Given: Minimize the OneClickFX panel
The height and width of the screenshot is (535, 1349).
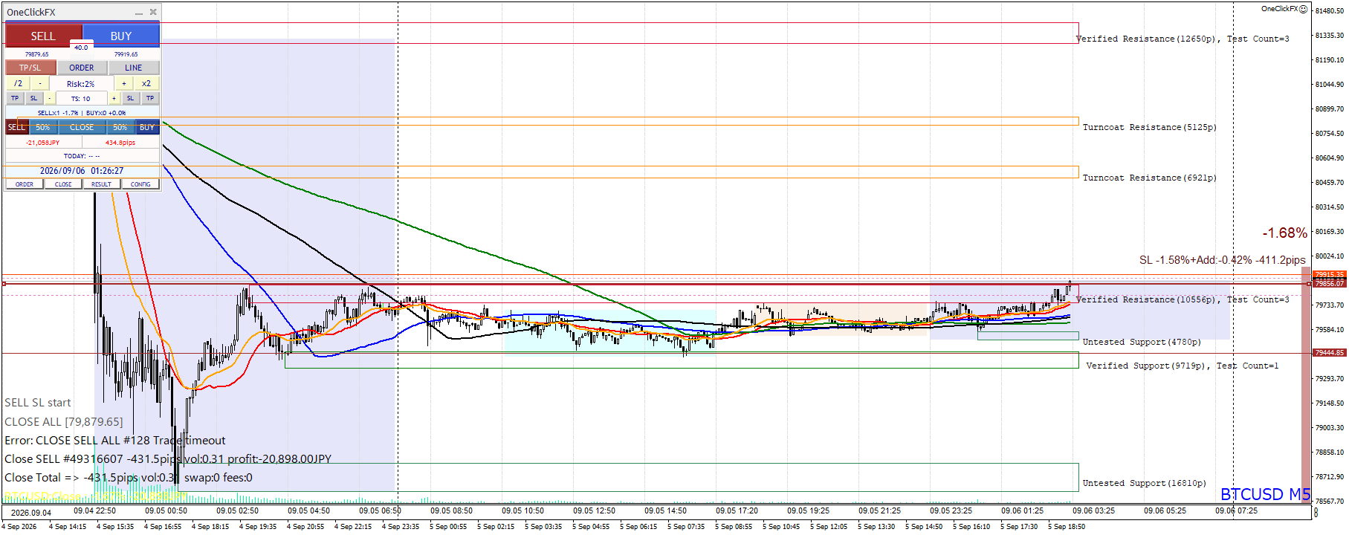Looking at the screenshot, I should 139,12.
